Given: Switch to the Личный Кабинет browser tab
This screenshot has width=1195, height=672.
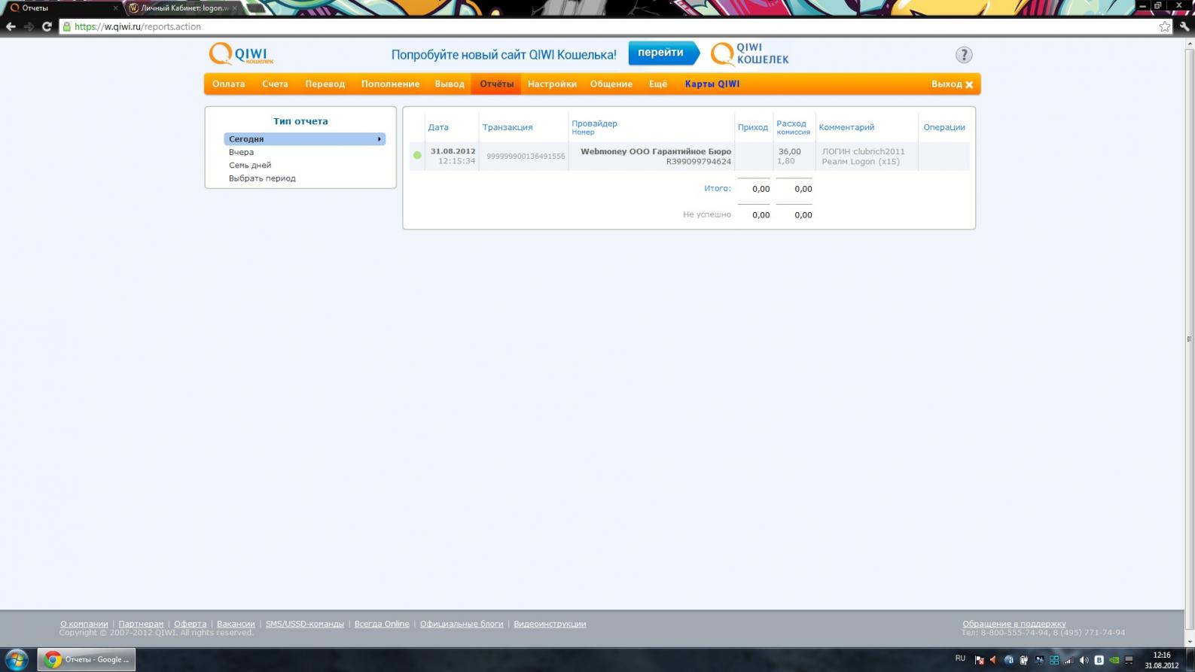Looking at the screenshot, I should point(184,8).
